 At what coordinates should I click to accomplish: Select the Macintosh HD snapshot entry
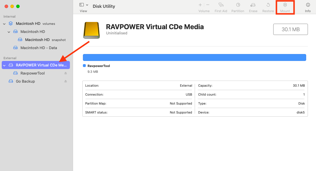pos(37,40)
